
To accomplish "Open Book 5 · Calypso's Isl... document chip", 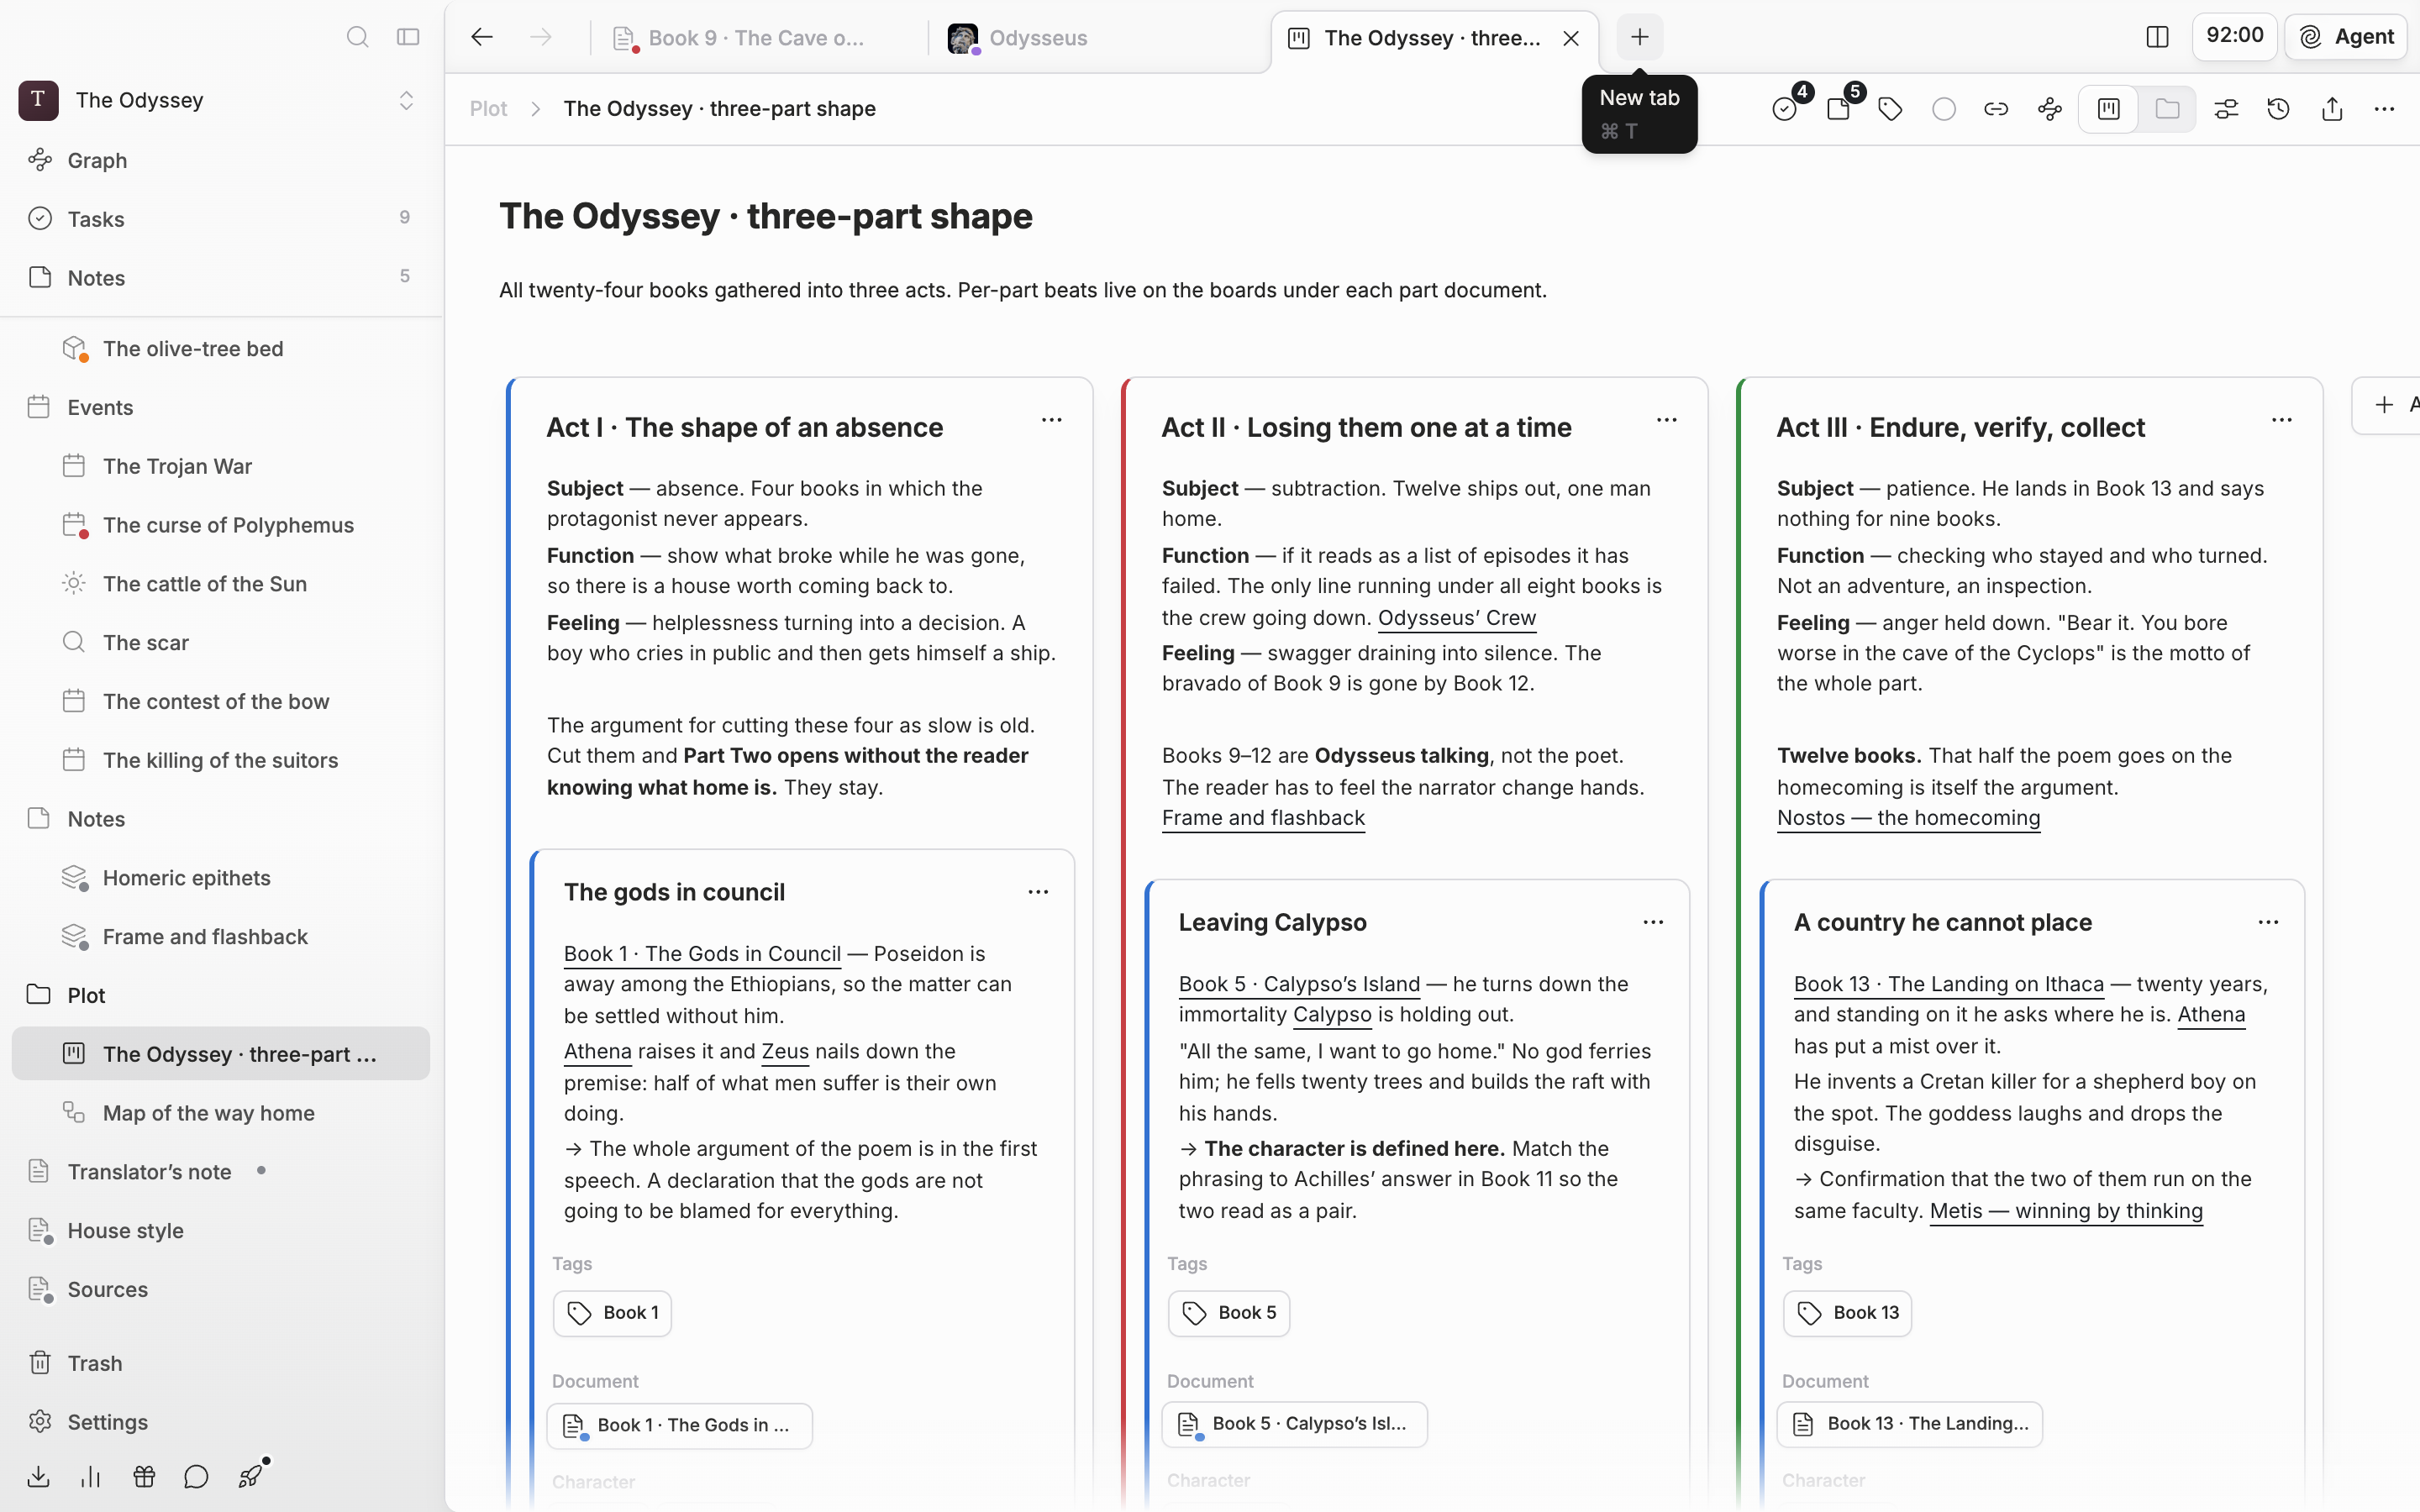I will 1294,1424.
